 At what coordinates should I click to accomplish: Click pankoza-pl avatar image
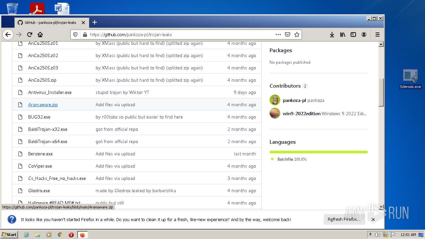click(275, 100)
